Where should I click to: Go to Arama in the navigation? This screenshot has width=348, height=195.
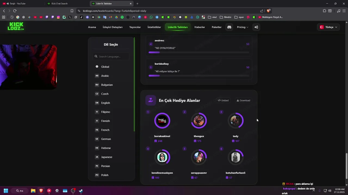point(92,27)
